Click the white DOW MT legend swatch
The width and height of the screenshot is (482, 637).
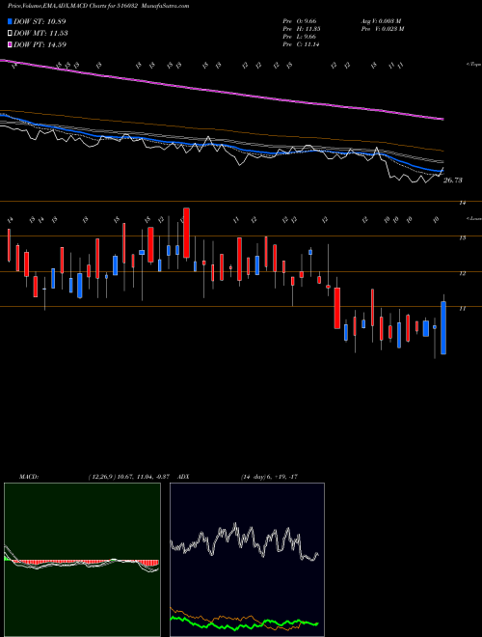pyautogui.click(x=10, y=34)
